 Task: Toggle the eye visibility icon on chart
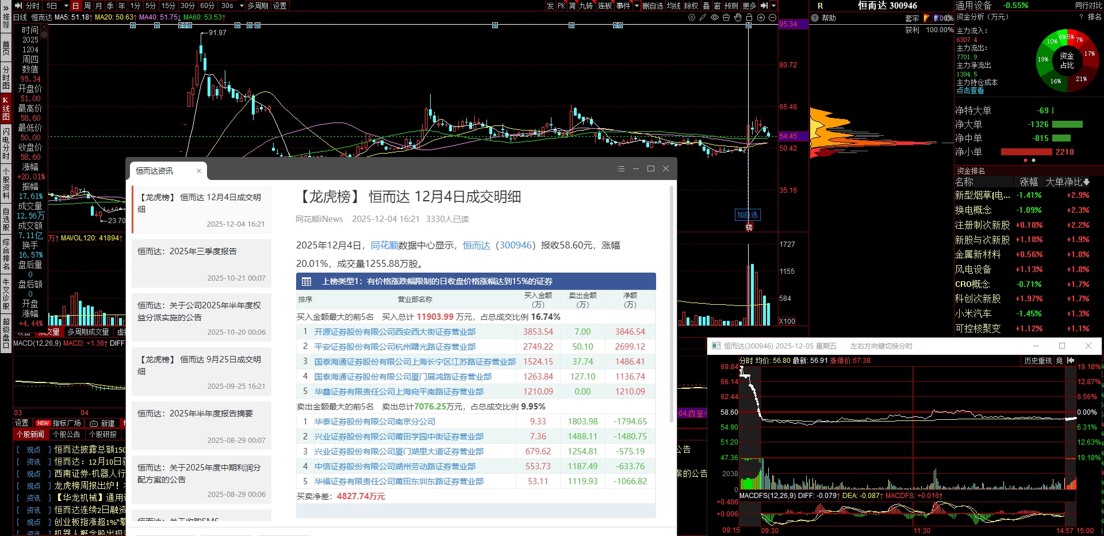point(715,18)
